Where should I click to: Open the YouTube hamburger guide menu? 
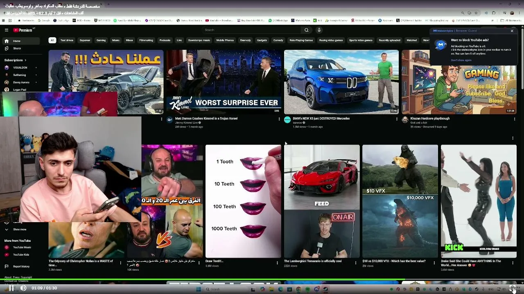[7, 30]
